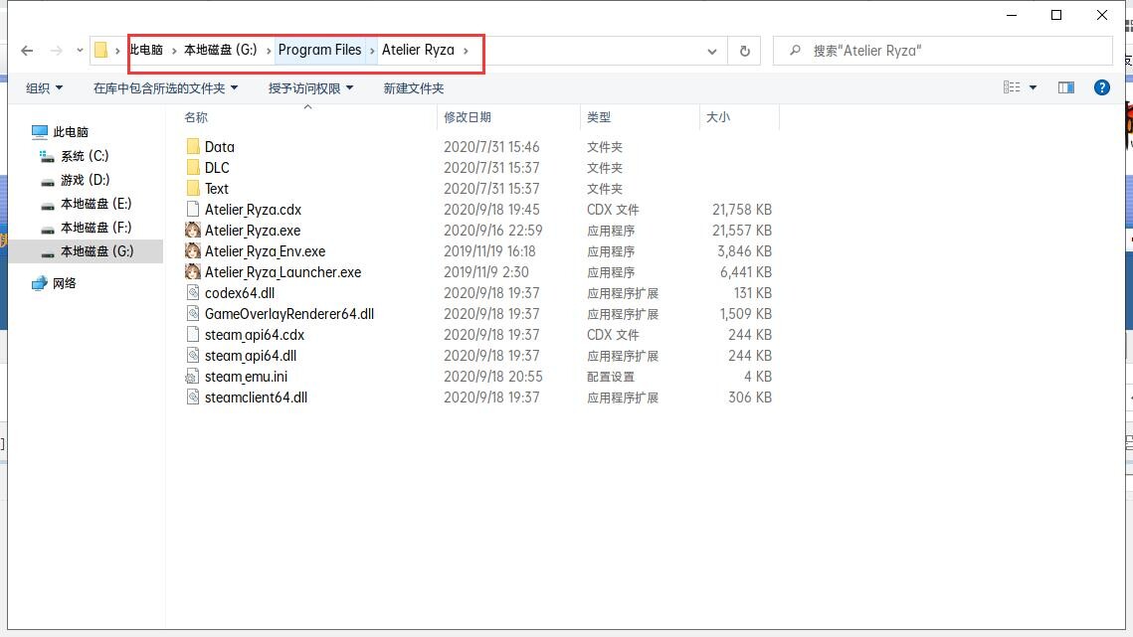Viewport: 1133px width, 637px height.
Task: Expand the address bar history dropdown arrow
Action: (712, 51)
